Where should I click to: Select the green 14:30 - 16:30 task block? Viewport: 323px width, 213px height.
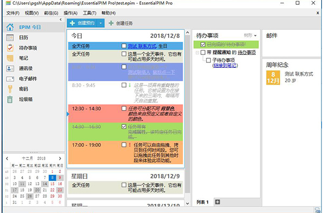click(125, 132)
